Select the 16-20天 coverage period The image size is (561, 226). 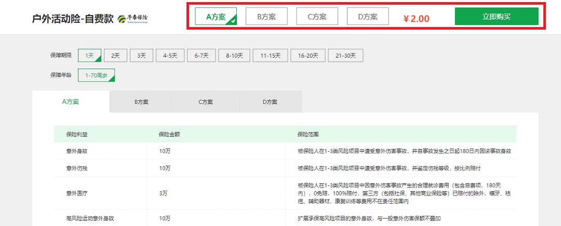pos(308,55)
